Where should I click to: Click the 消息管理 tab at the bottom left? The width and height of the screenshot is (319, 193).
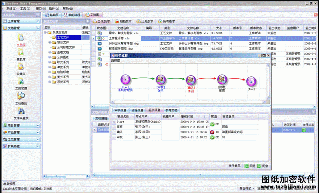tap(9, 184)
